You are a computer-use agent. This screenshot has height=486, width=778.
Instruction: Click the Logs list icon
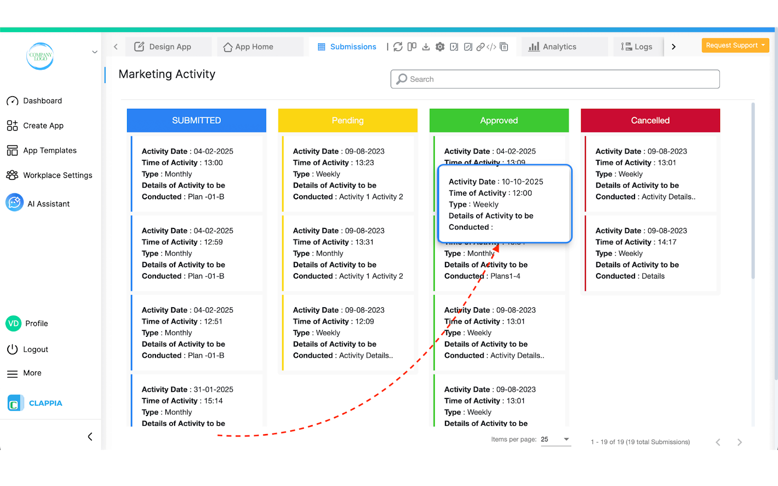(x=626, y=47)
